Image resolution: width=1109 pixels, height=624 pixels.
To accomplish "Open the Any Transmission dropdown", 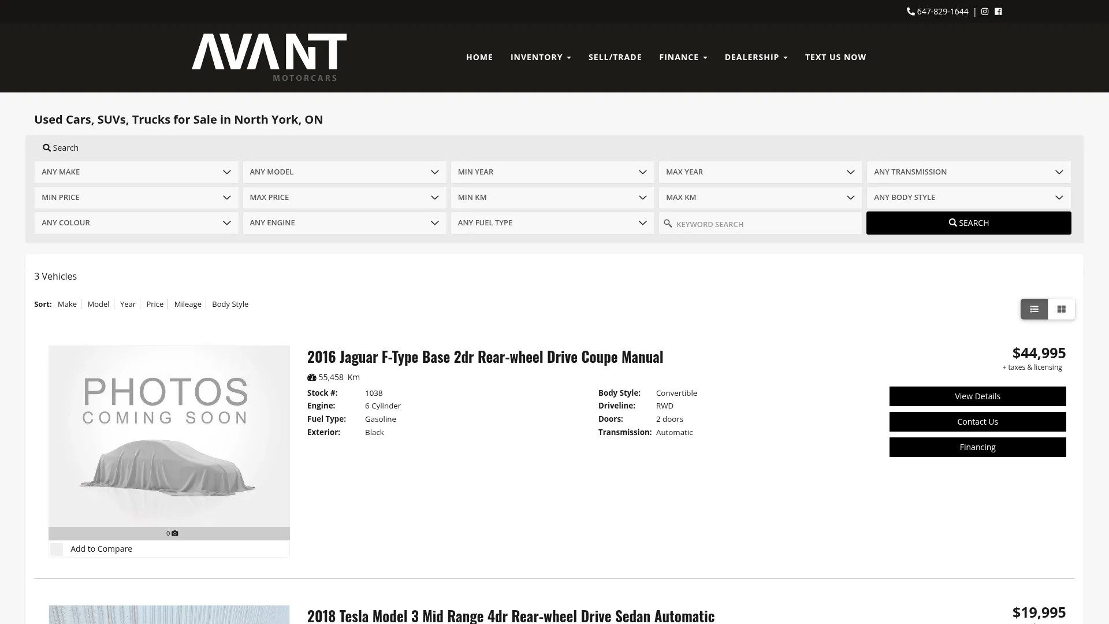I will [969, 172].
